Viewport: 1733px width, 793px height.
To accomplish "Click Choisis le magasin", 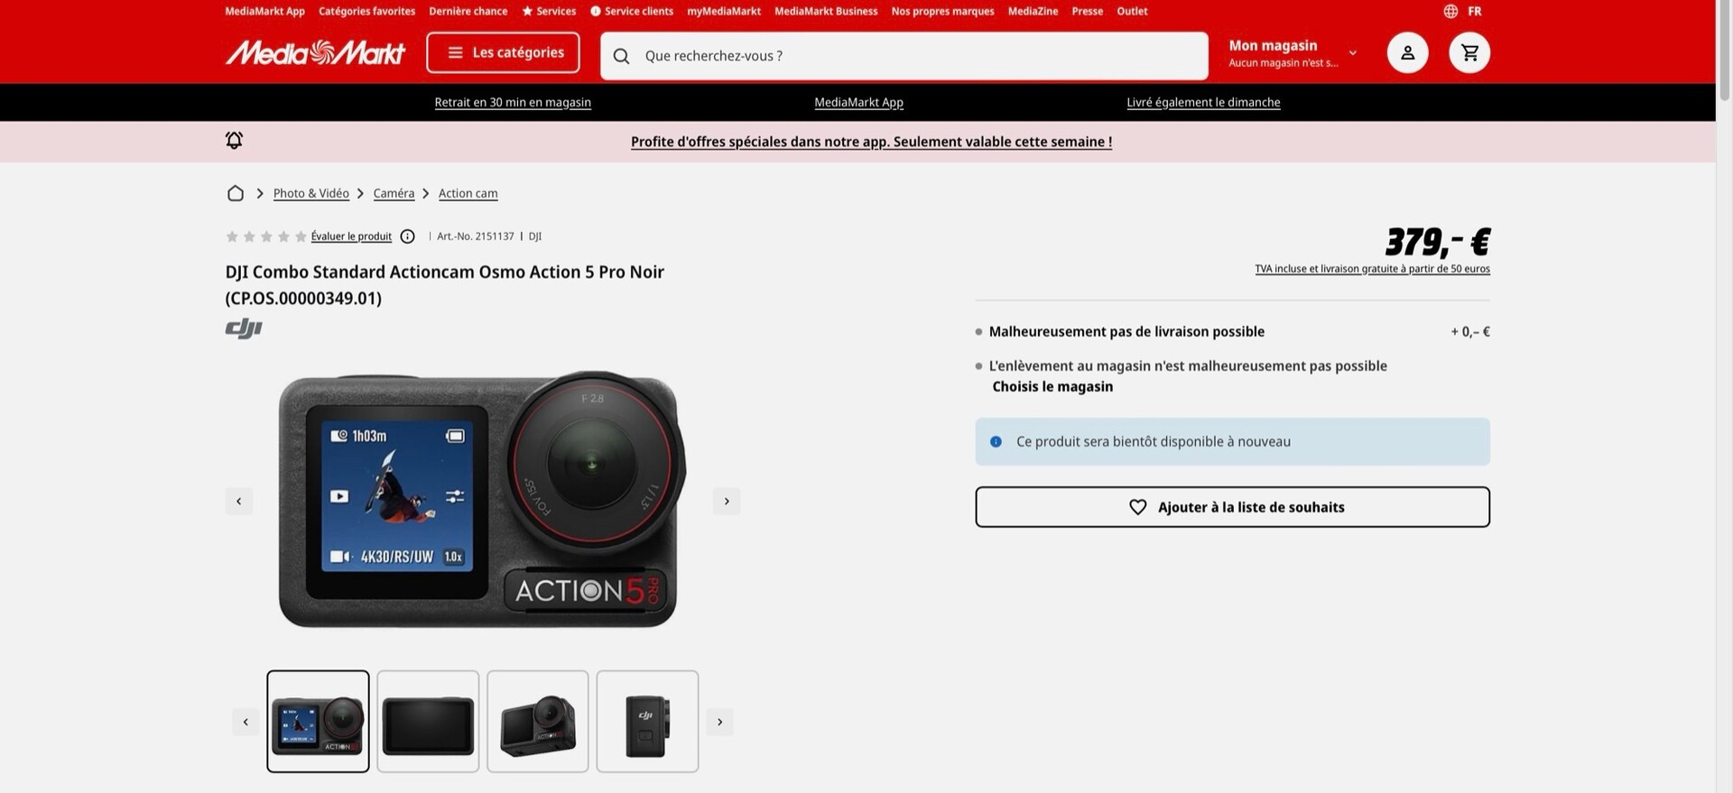I will (x=1052, y=386).
